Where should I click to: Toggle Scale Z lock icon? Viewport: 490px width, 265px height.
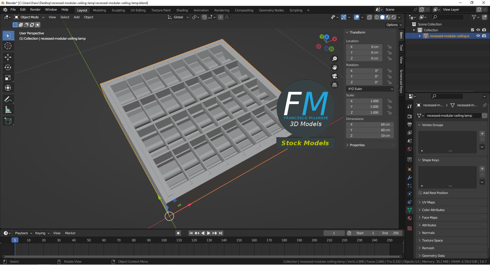pyautogui.click(x=389, y=113)
